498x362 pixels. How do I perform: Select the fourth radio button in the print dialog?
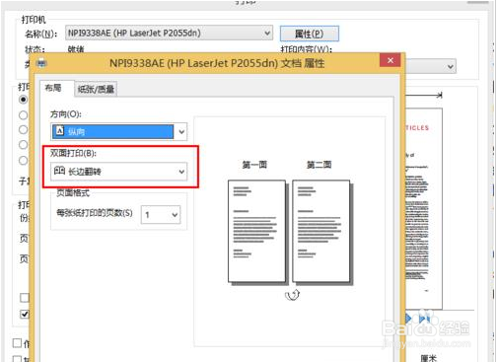click(x=23, y=145)
